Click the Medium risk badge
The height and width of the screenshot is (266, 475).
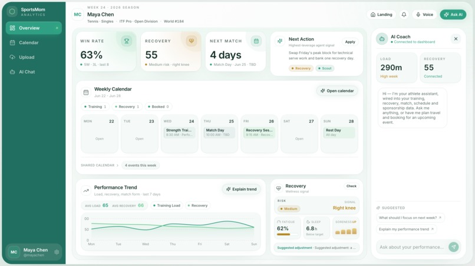pos(288,209)
